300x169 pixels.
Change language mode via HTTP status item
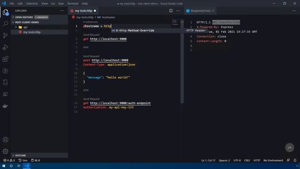point(257,161)
